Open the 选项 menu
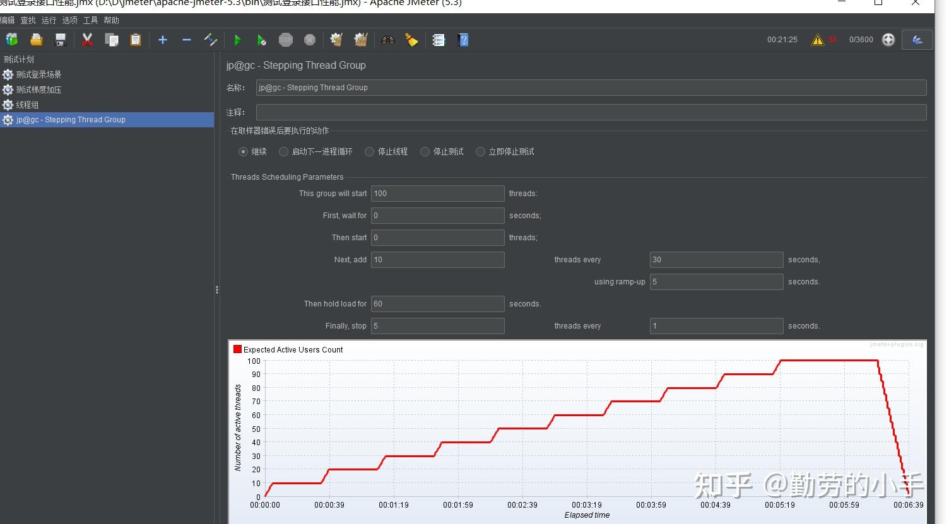 [69, 20]
